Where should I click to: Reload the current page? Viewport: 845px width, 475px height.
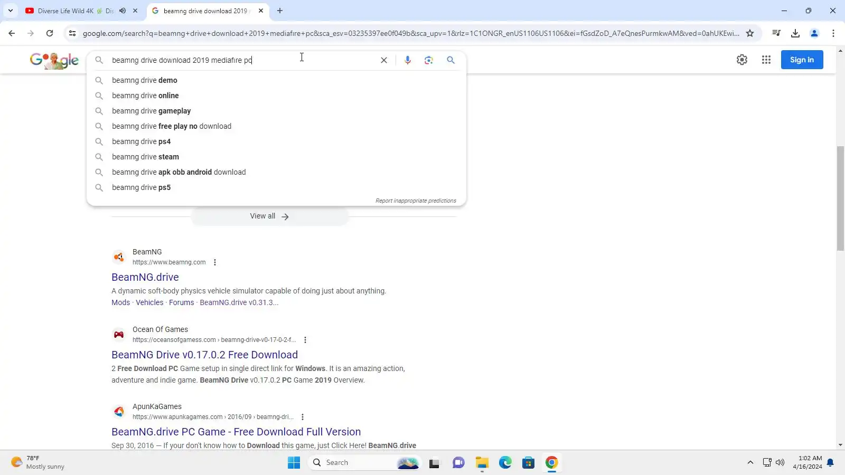coord(50,33)
